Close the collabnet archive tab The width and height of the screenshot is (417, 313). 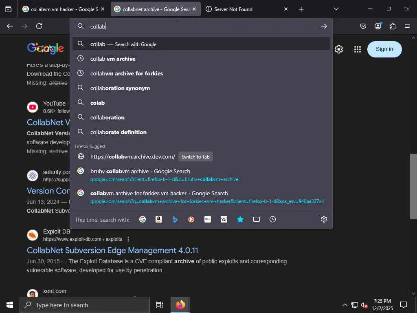194,9
